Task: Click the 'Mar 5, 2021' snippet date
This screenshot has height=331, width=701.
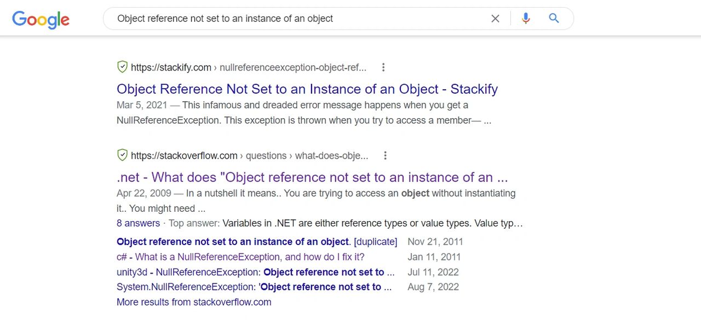Action: click(x=141, y=105)
